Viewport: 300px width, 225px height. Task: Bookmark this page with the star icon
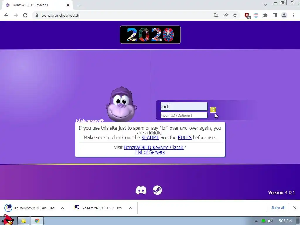coord(235,15)
